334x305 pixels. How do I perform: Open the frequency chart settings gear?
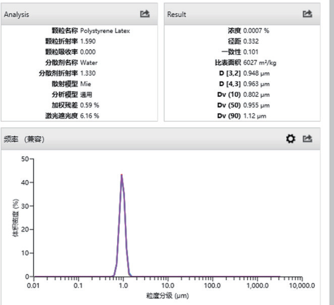tap(291, 139)
